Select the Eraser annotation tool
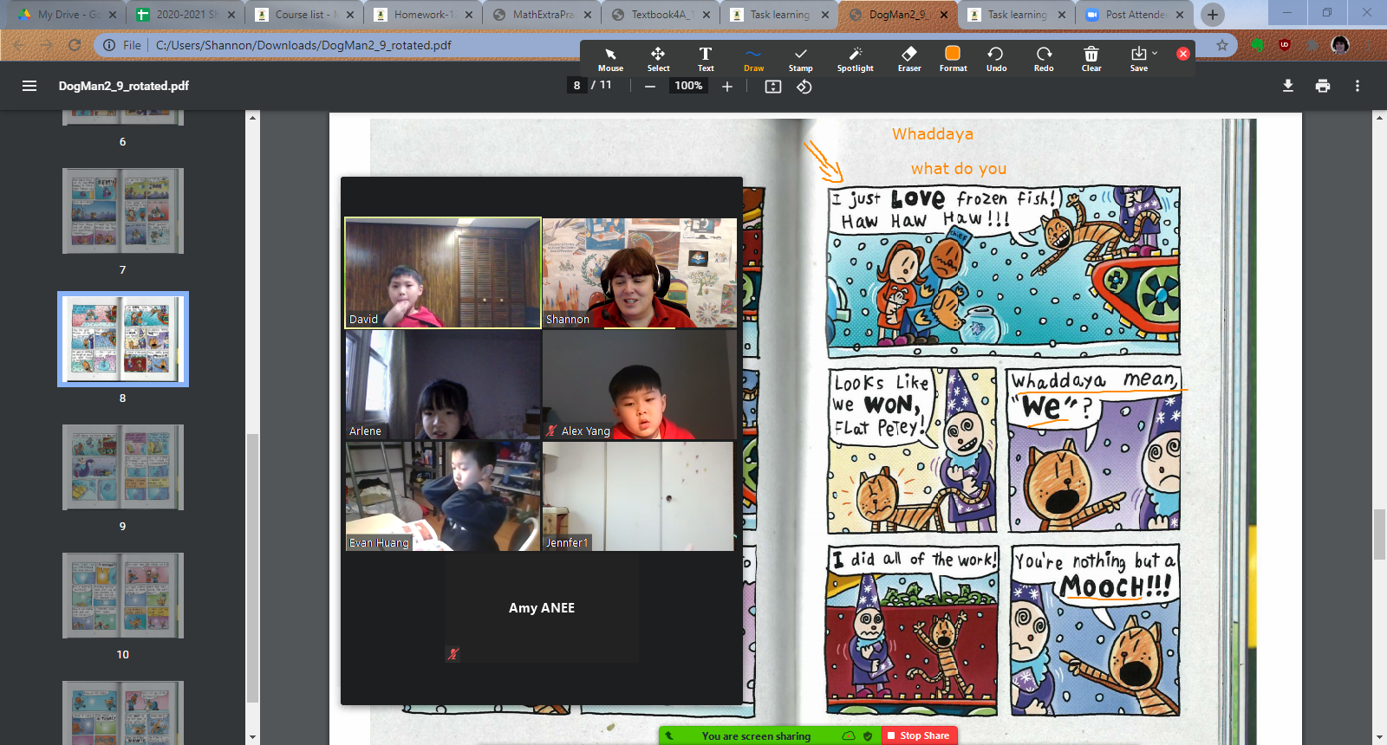Image resolution: width=1387 pixels, height=745 pixels. (909, 59)
